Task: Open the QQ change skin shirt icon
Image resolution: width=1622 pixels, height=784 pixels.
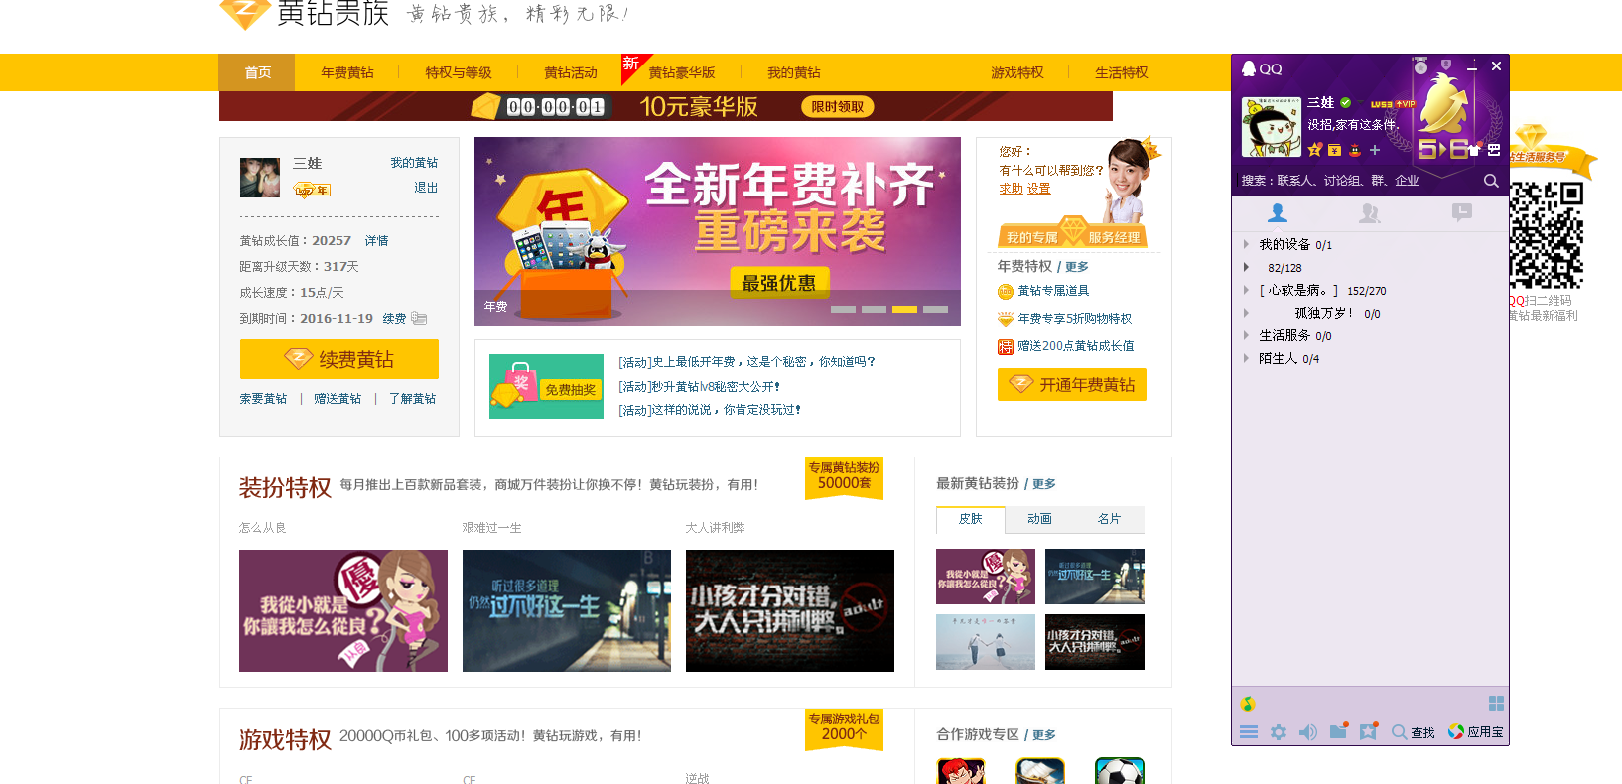Action: point(1474,150)
